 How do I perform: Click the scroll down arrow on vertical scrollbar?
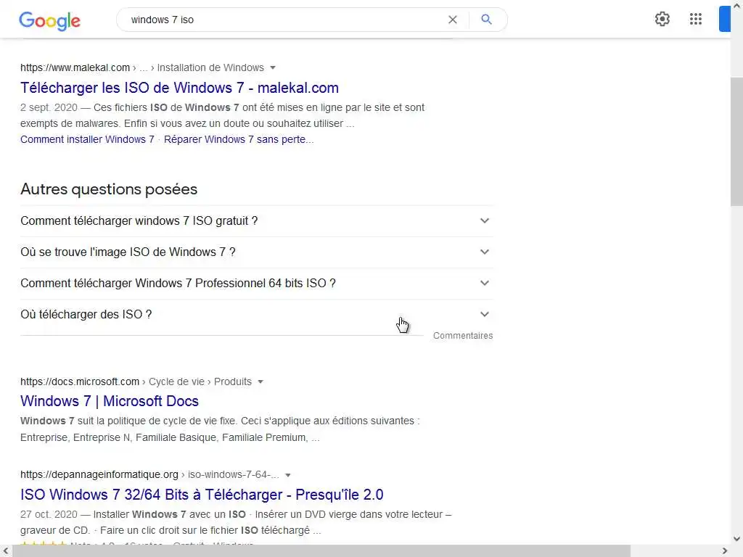737,539
